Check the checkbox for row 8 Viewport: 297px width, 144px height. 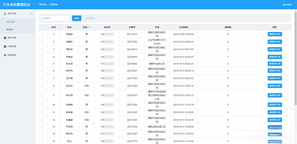click(42, 86)
